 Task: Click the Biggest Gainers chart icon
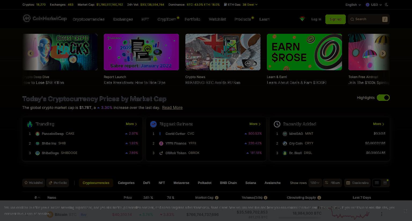point(153,124)
